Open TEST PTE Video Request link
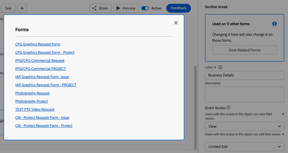This screenshot has width=288, height=153. tap(35, 109)
